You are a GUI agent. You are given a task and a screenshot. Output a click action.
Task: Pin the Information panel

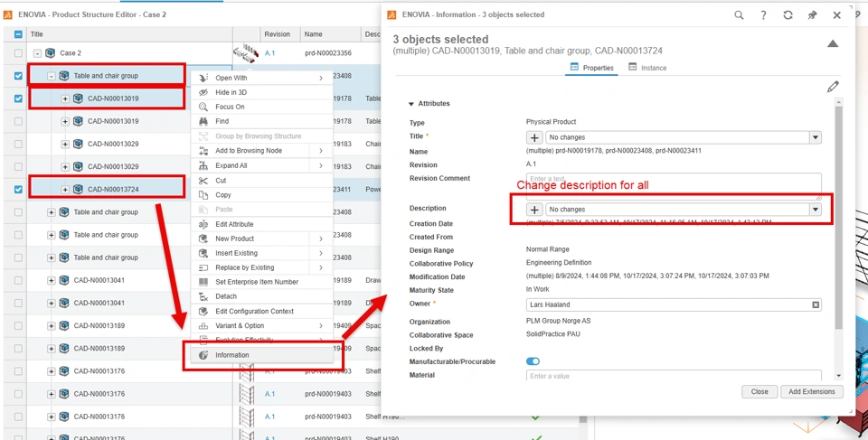(x=812, y=15)
